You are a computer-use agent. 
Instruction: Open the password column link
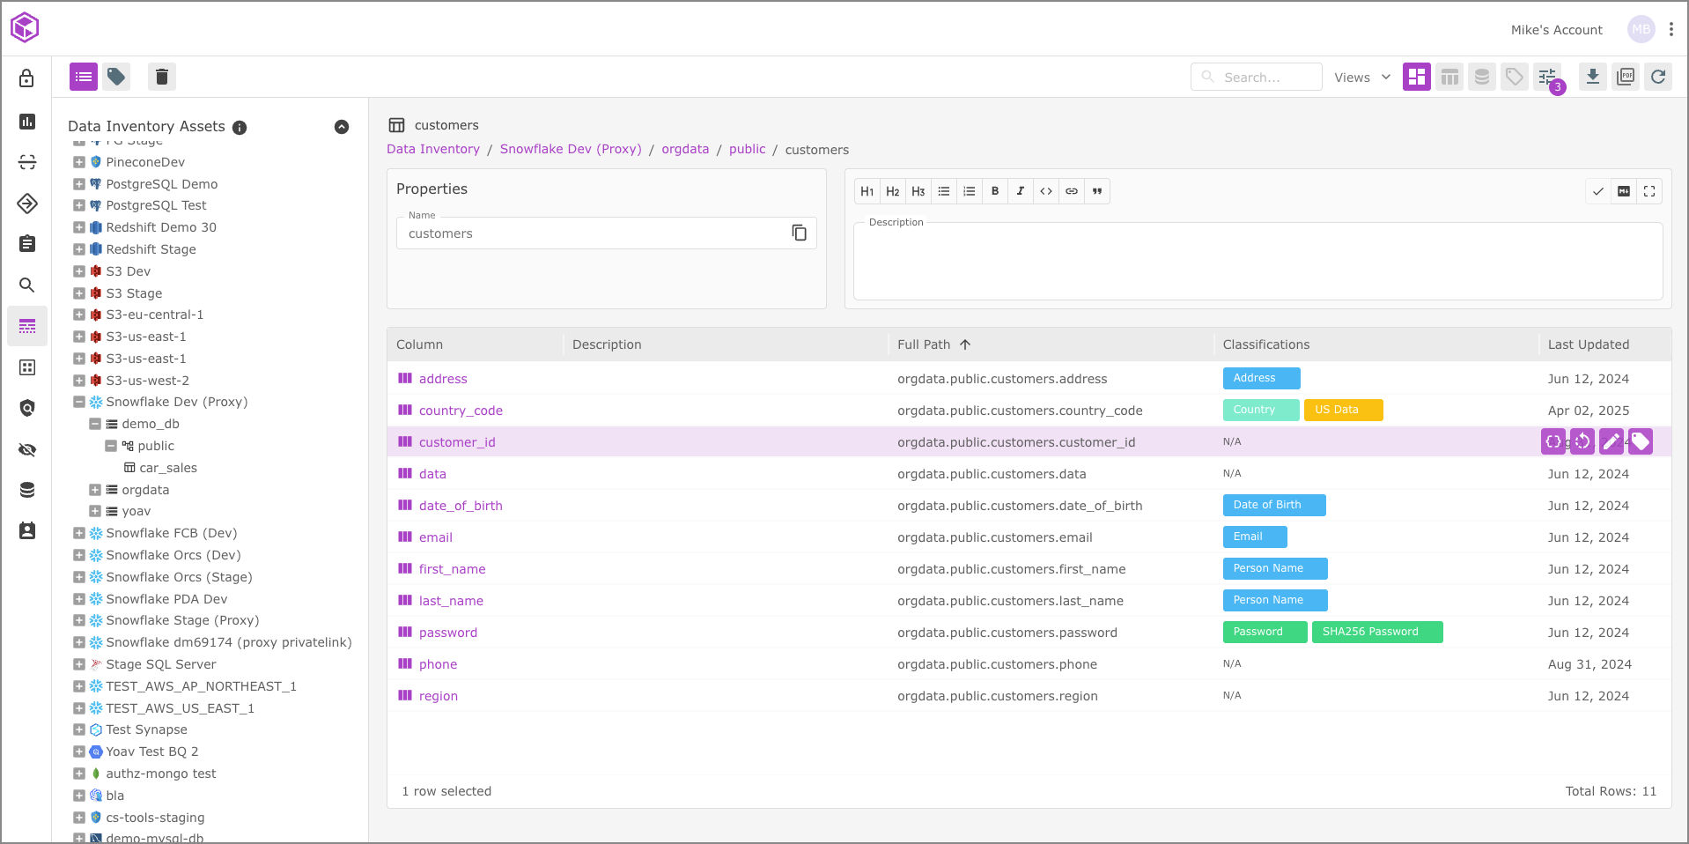tap(448, 633)
